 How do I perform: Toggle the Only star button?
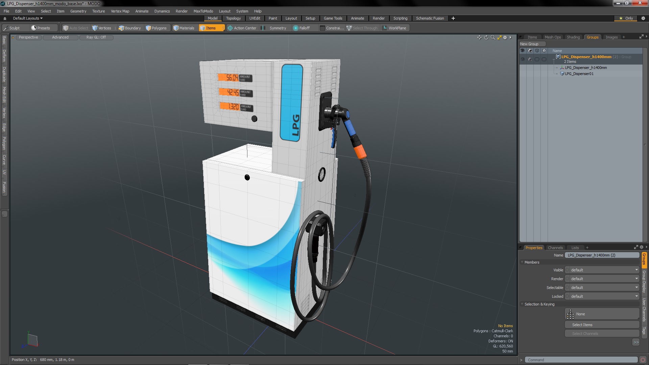626,18
